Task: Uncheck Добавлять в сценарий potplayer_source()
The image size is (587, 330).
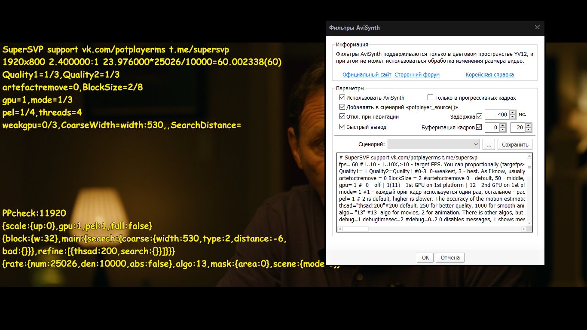Action: click(x=342, y=107)
